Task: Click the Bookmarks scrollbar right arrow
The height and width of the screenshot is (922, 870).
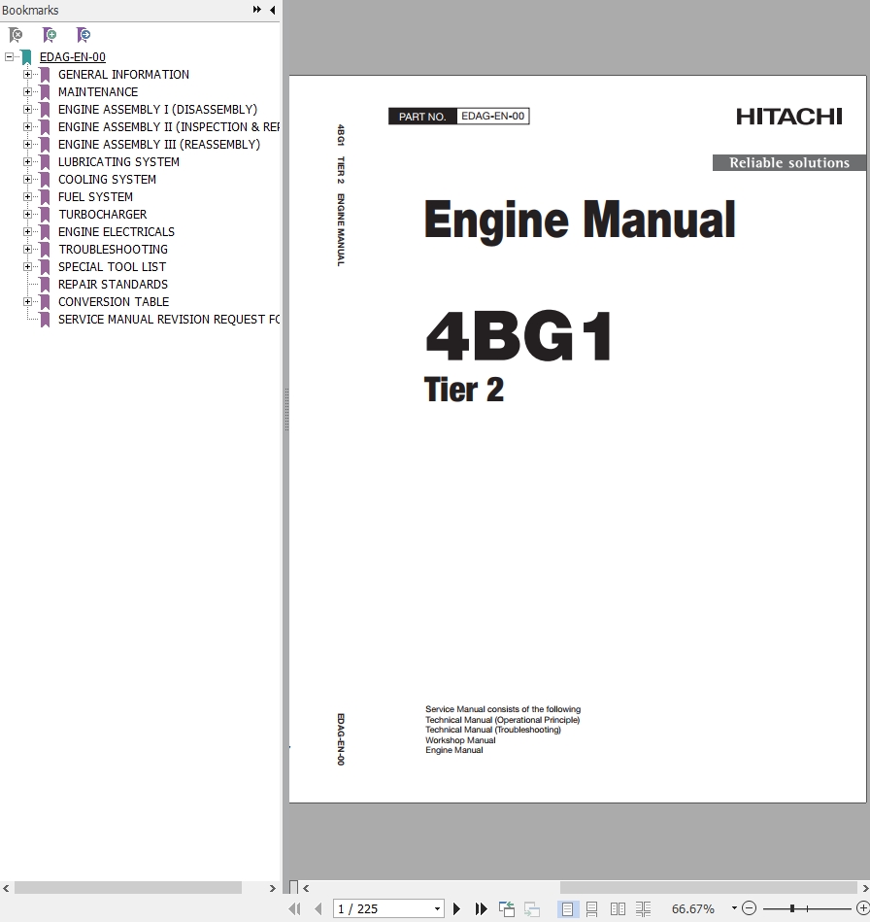Action: pyautogui.click(x=272, y=888)
